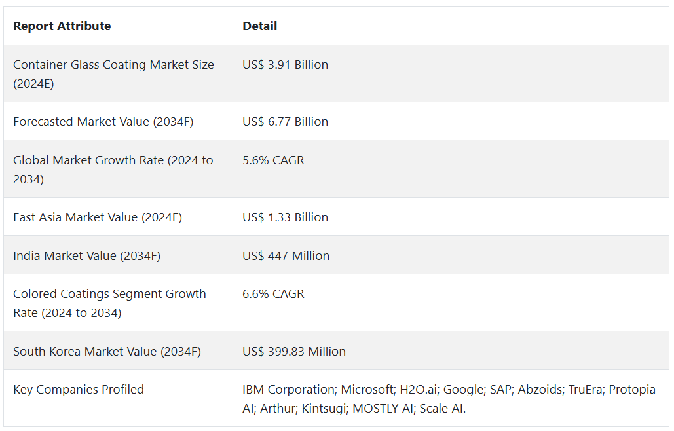
Task: Click the 5.6% CAGR value
Action: coord(273,160)
